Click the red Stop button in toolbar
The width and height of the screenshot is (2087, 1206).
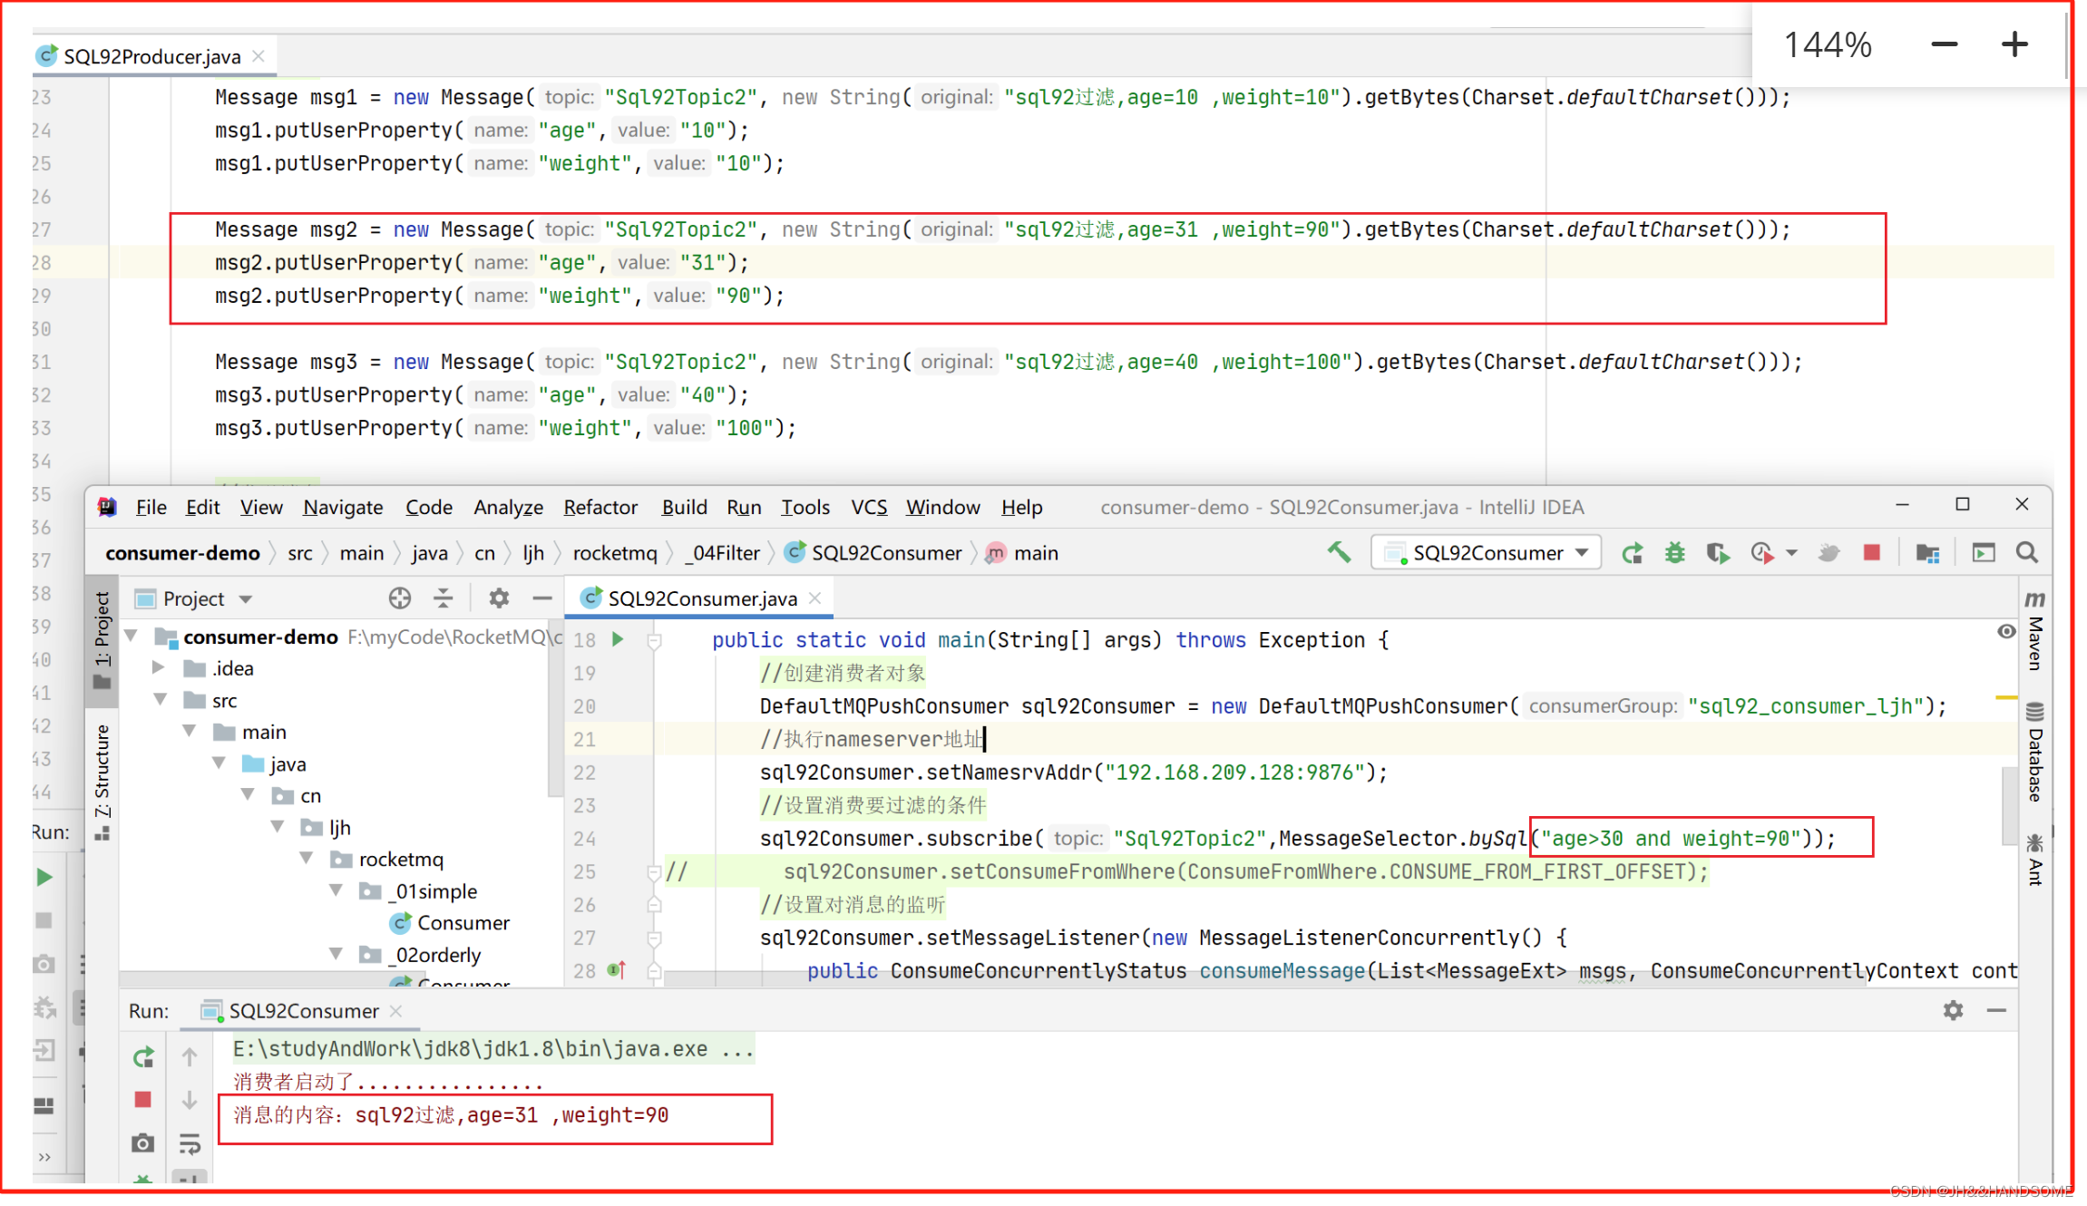coord(1871,552)
